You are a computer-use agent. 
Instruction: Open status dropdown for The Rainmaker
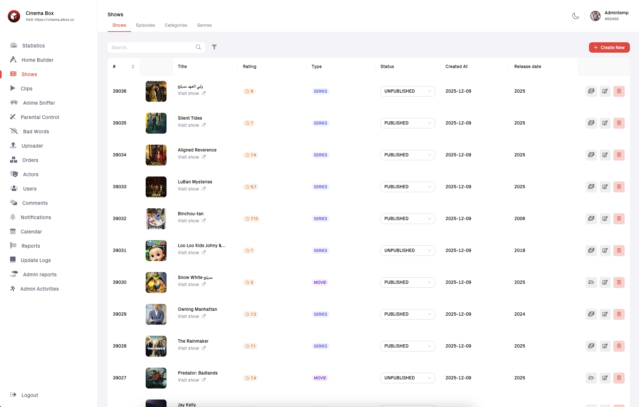coord(407,346)
